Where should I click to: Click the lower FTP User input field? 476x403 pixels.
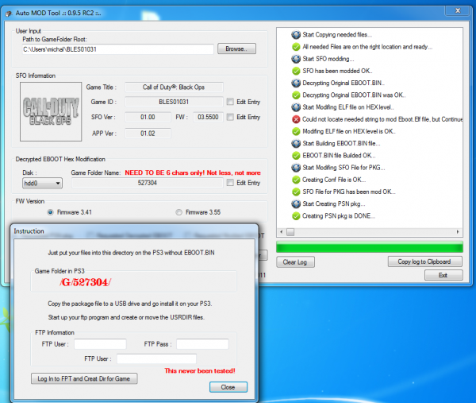pos(156,358)
